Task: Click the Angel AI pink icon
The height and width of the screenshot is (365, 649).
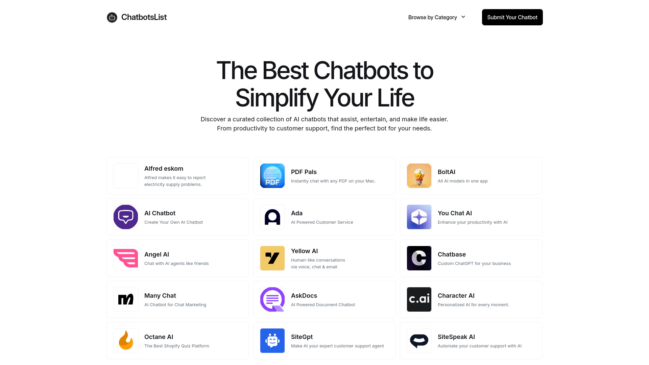Action: click(125, 258)
